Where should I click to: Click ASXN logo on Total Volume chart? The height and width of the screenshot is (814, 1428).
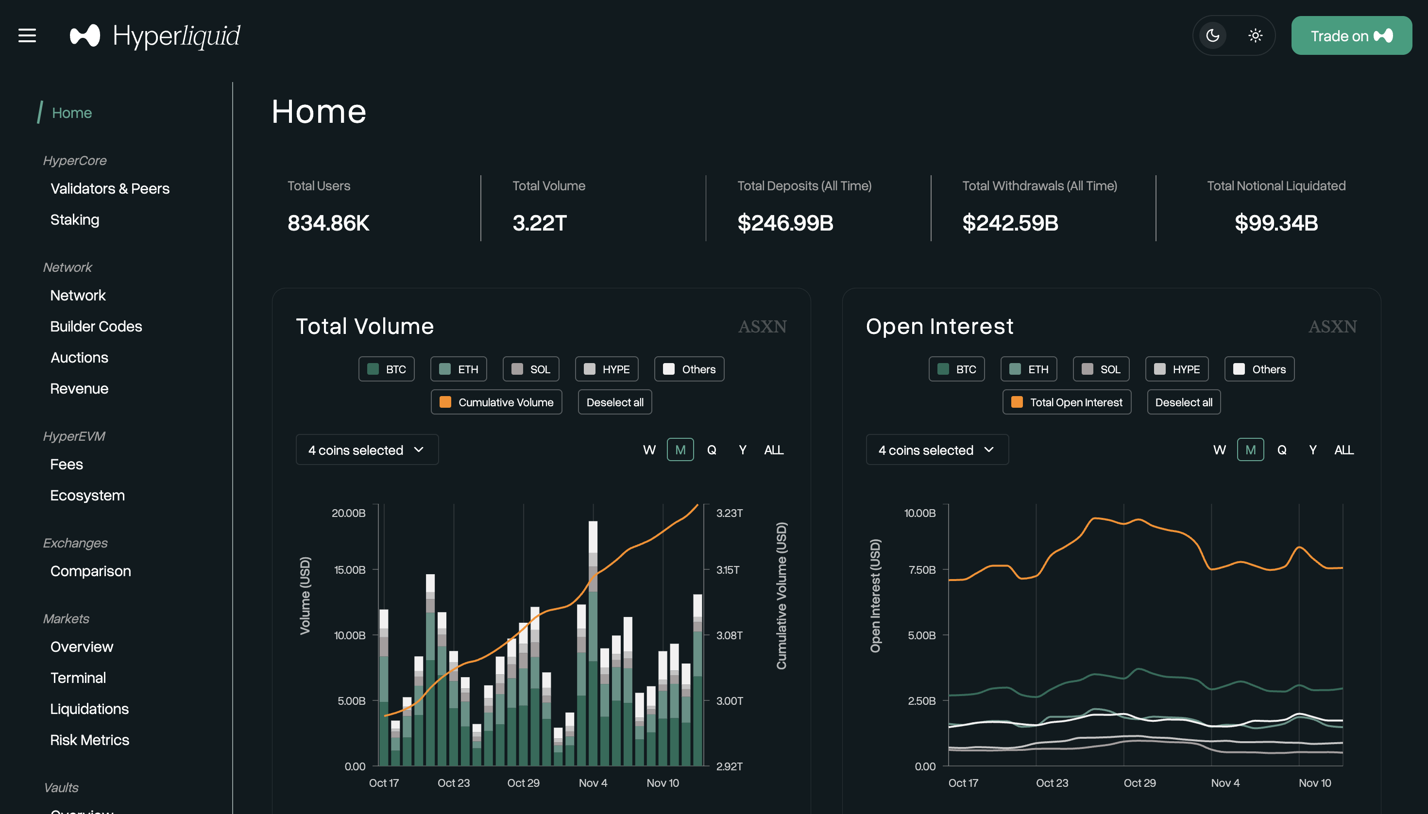point(762,327)
